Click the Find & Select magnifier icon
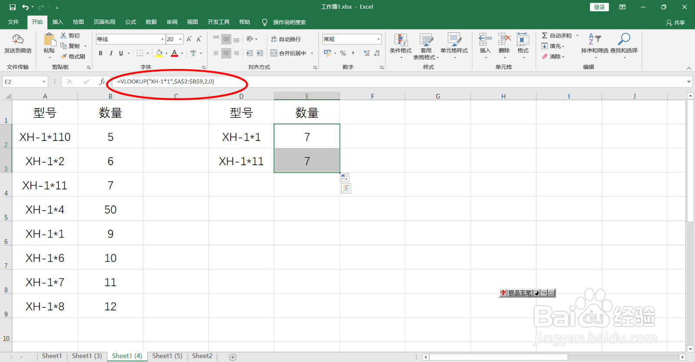 coord(624,39)
